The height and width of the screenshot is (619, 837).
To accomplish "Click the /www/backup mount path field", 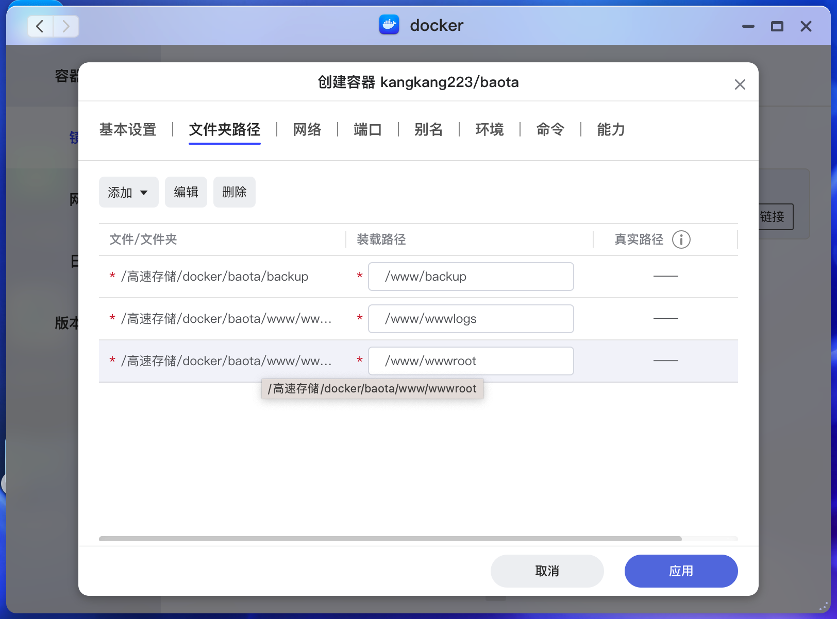I will coord(471,277).
